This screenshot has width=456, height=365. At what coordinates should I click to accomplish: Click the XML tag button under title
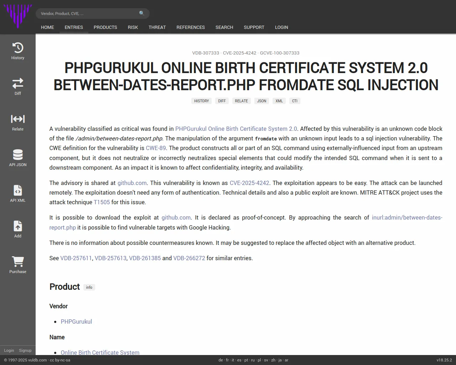279,101
